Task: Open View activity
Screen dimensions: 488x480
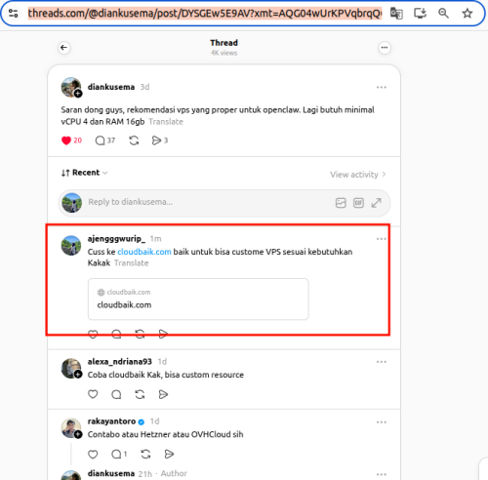Action: tap(358, 175)
